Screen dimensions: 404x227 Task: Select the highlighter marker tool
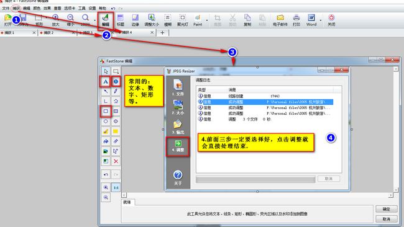tap(106, 131)
